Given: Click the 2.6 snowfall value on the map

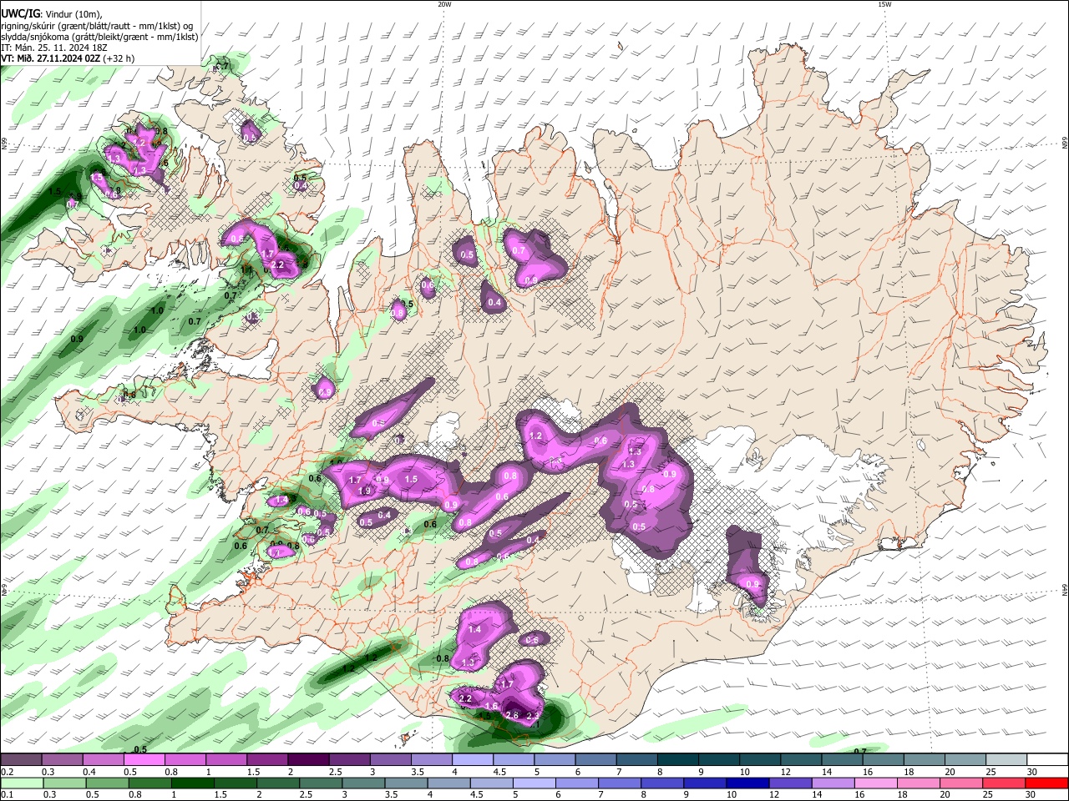Looking at the screenshot, I should click(x=512, y=715).
